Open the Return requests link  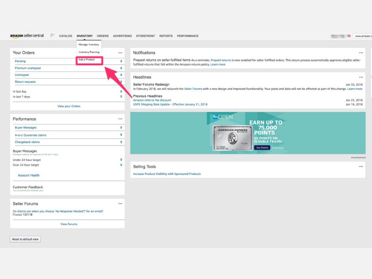tap(25, 82)
